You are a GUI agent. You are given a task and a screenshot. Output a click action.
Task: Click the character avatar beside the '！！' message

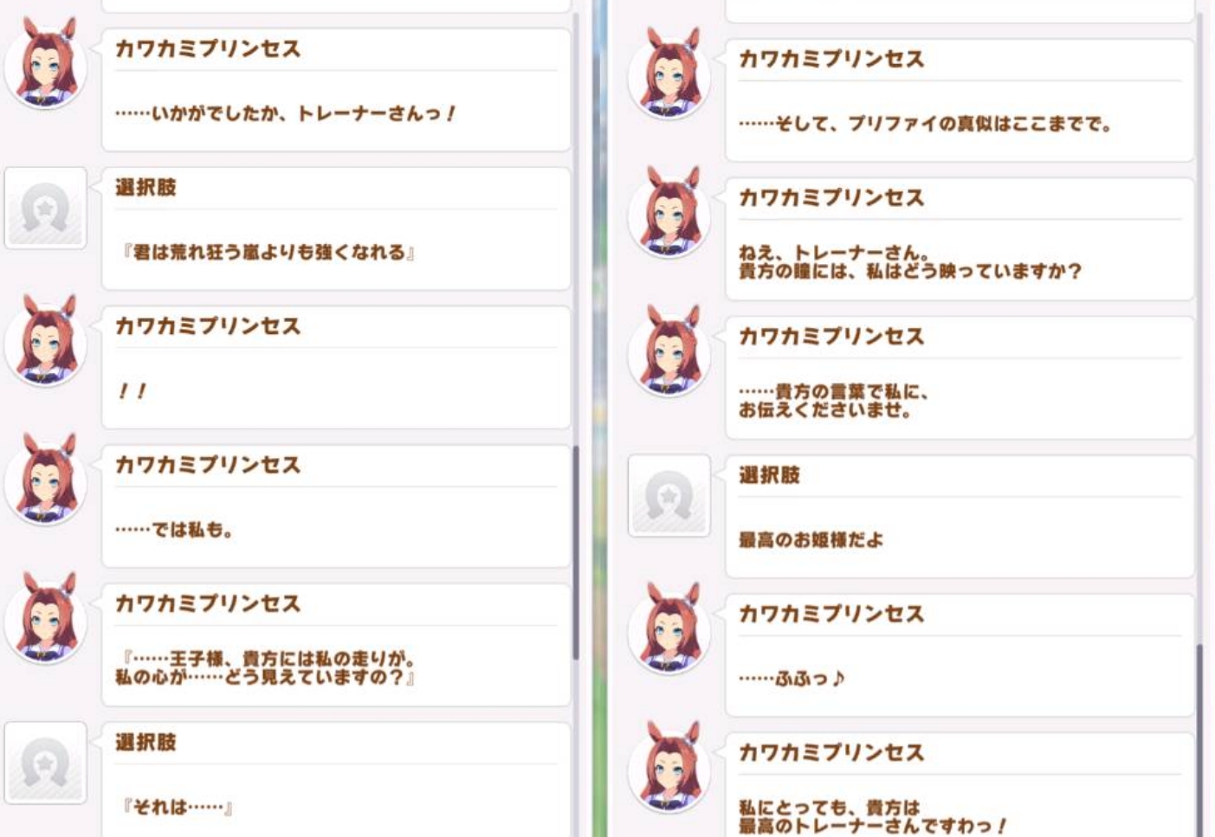coord(46,344)
